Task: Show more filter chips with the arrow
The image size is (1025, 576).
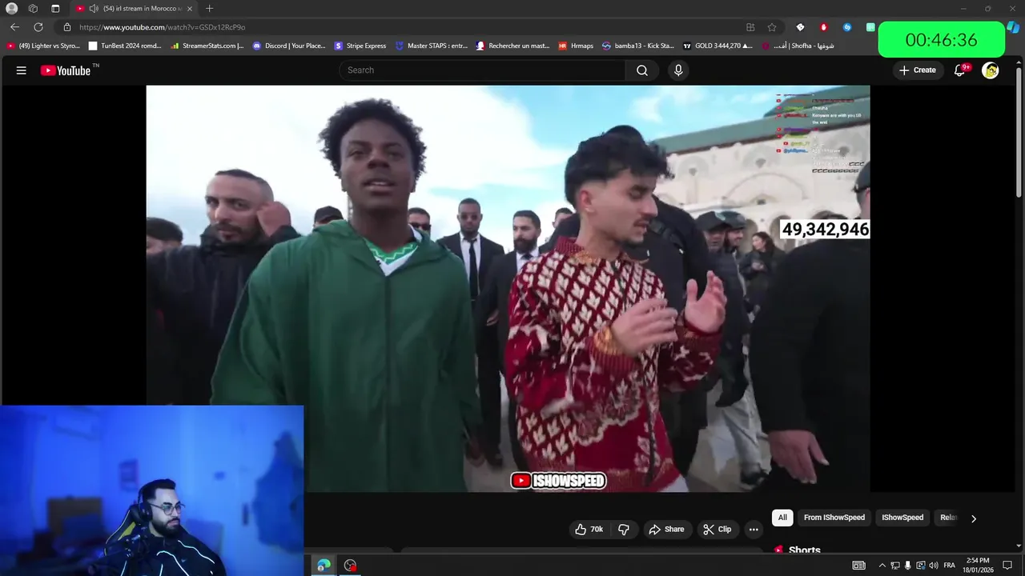Action: point(974,518)
